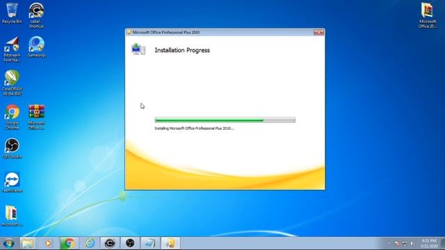
Task: Open the Action Center flag icon
Action: point(397,244)
